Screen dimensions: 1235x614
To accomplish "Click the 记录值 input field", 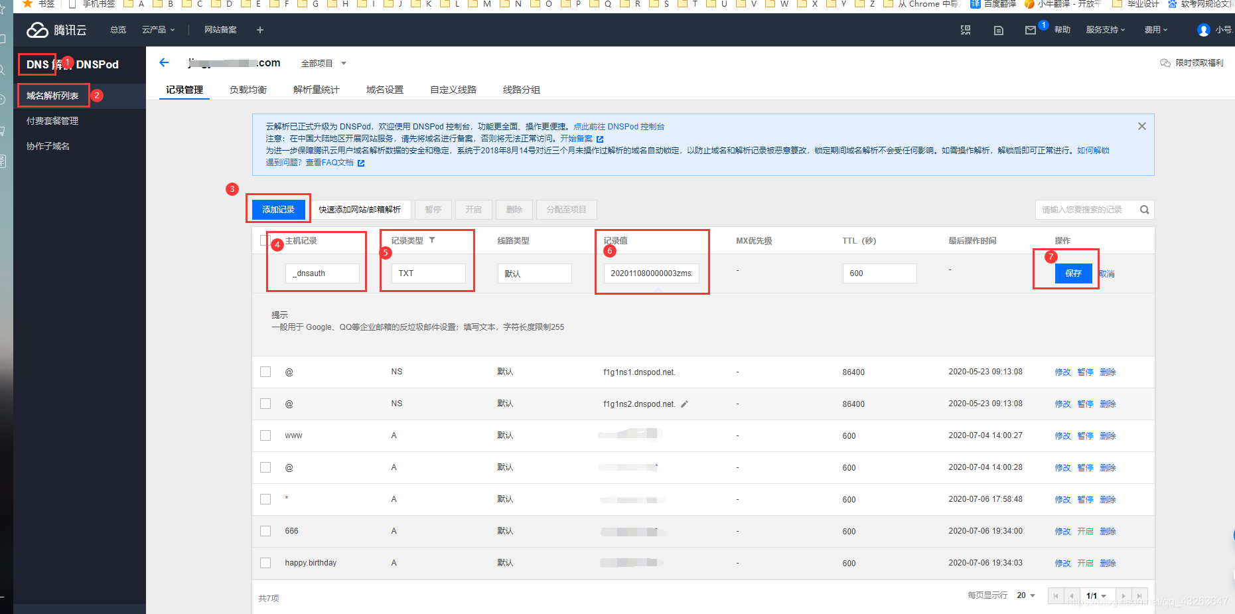I will click(652, 273).
